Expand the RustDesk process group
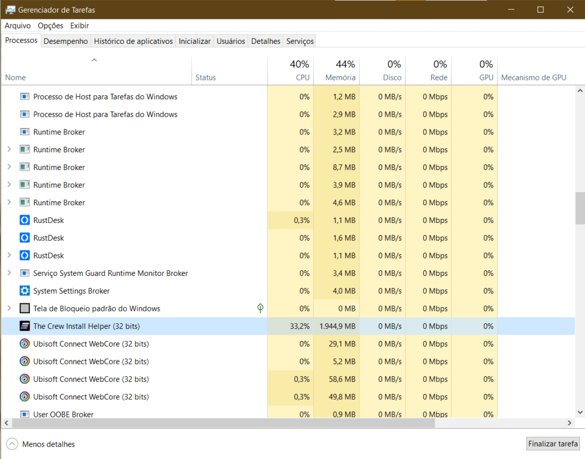Image resolution: width=585 pixels, height=459 pixels. click(x=9, y=255)
